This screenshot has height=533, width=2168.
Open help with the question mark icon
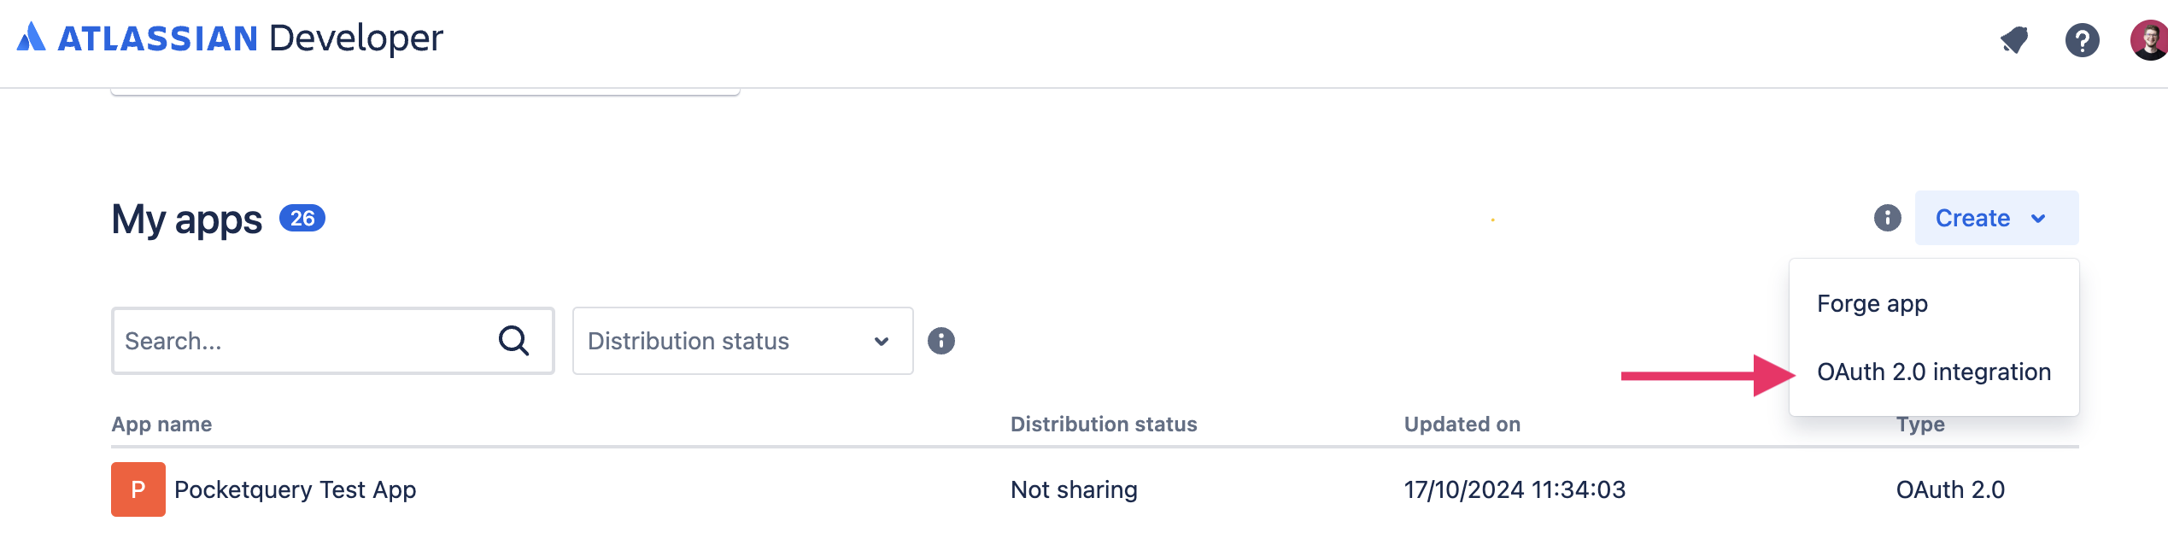(x=2082, y=39)
